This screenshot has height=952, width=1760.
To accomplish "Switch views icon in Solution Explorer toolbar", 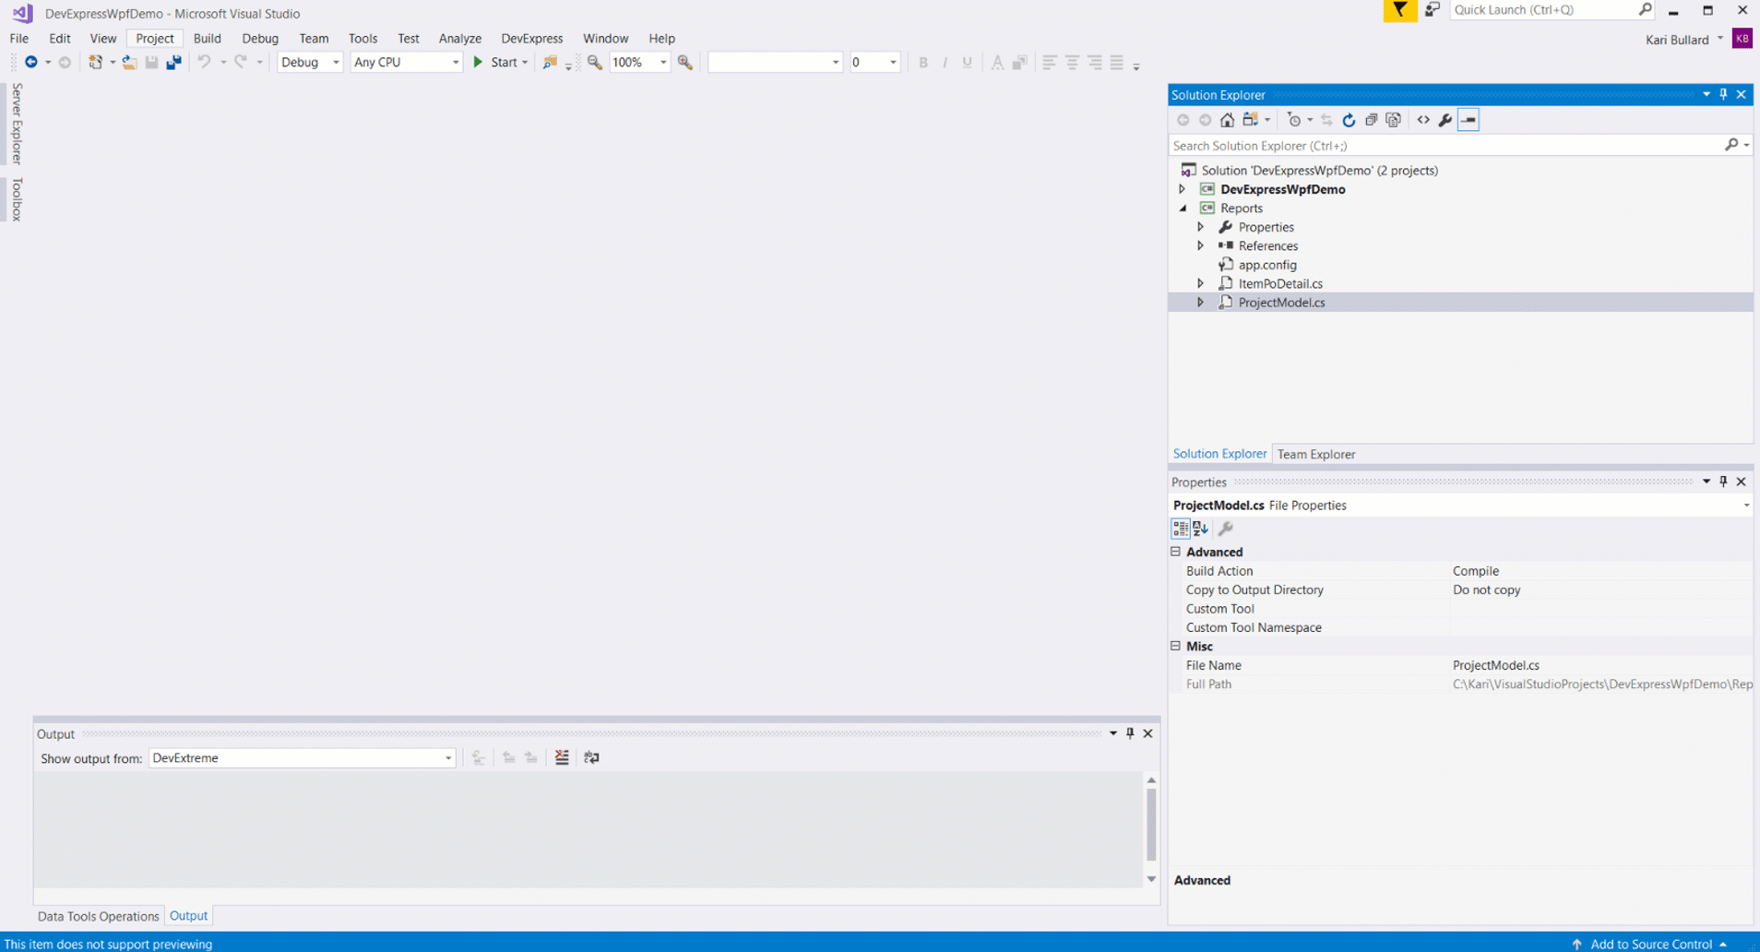I will point(1251,120).
